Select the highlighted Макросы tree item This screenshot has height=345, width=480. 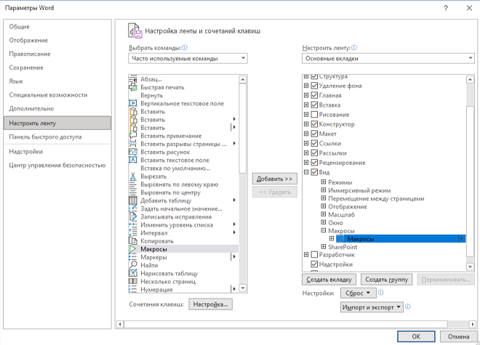(x=401, y=239)
